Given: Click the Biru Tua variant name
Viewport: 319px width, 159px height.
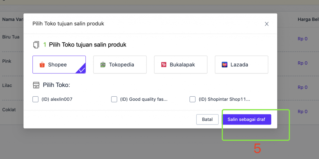Looking at the screenshot, I should click(x=11, y=37).
